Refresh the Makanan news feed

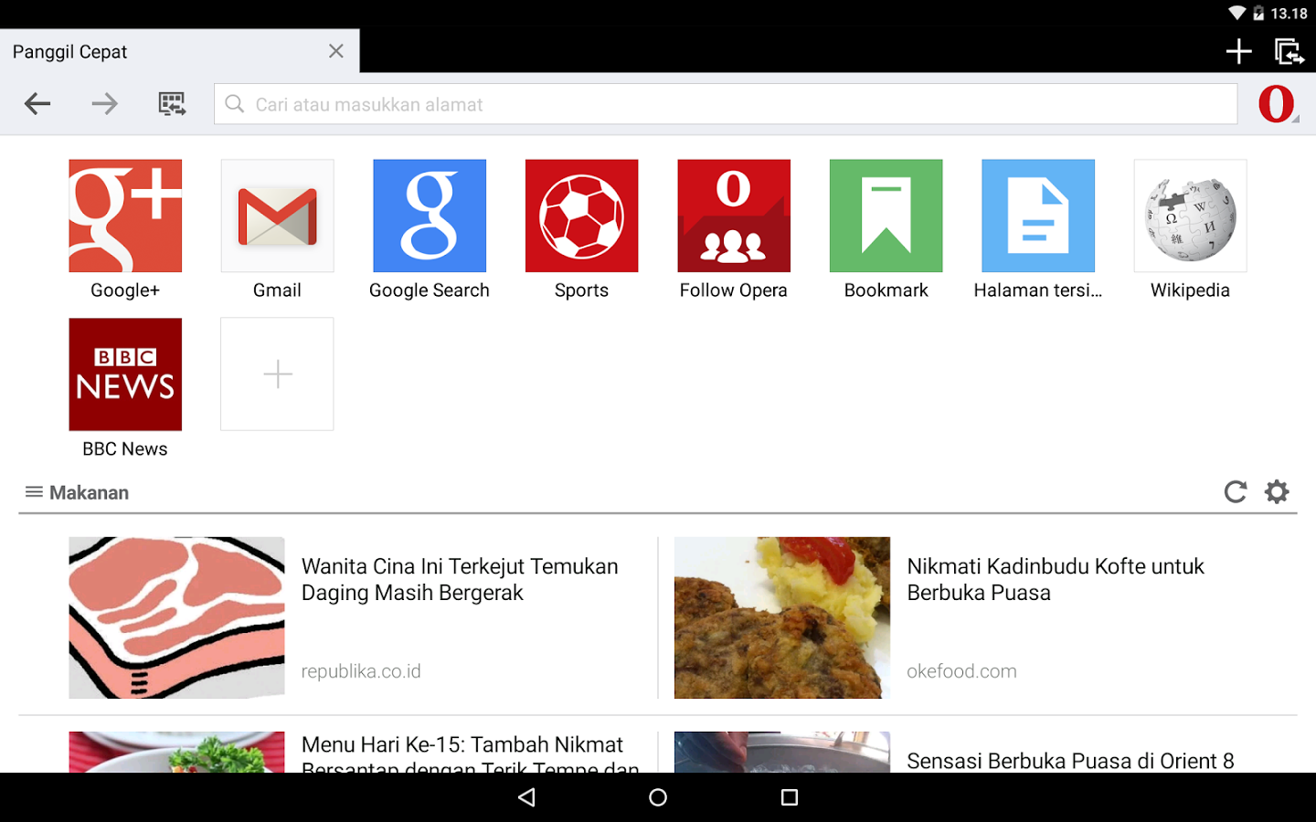point(1236,492)
